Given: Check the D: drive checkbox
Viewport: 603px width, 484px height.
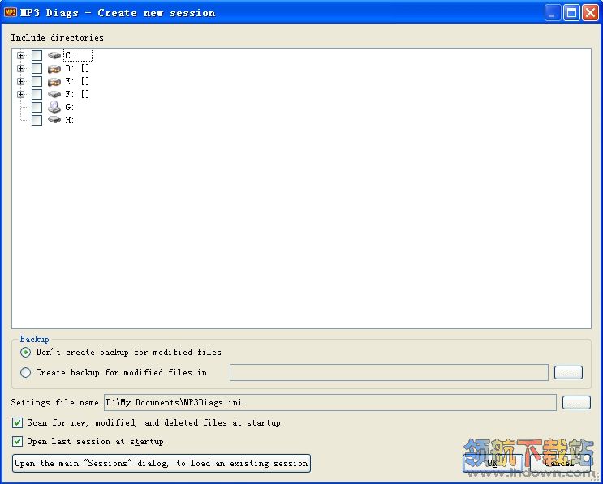Looking at the screenshot, I should point(37,68).
